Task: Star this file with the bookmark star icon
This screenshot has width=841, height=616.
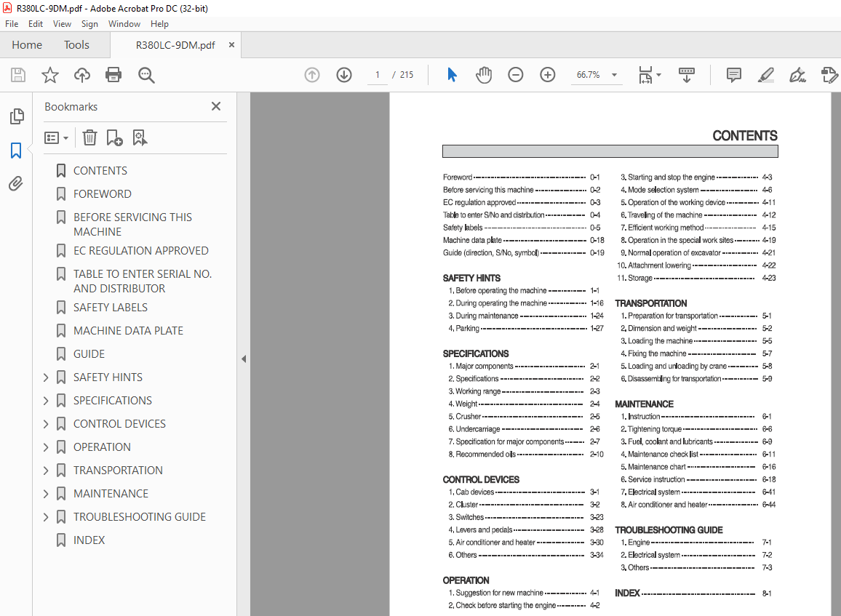Action: click(49, 75)
